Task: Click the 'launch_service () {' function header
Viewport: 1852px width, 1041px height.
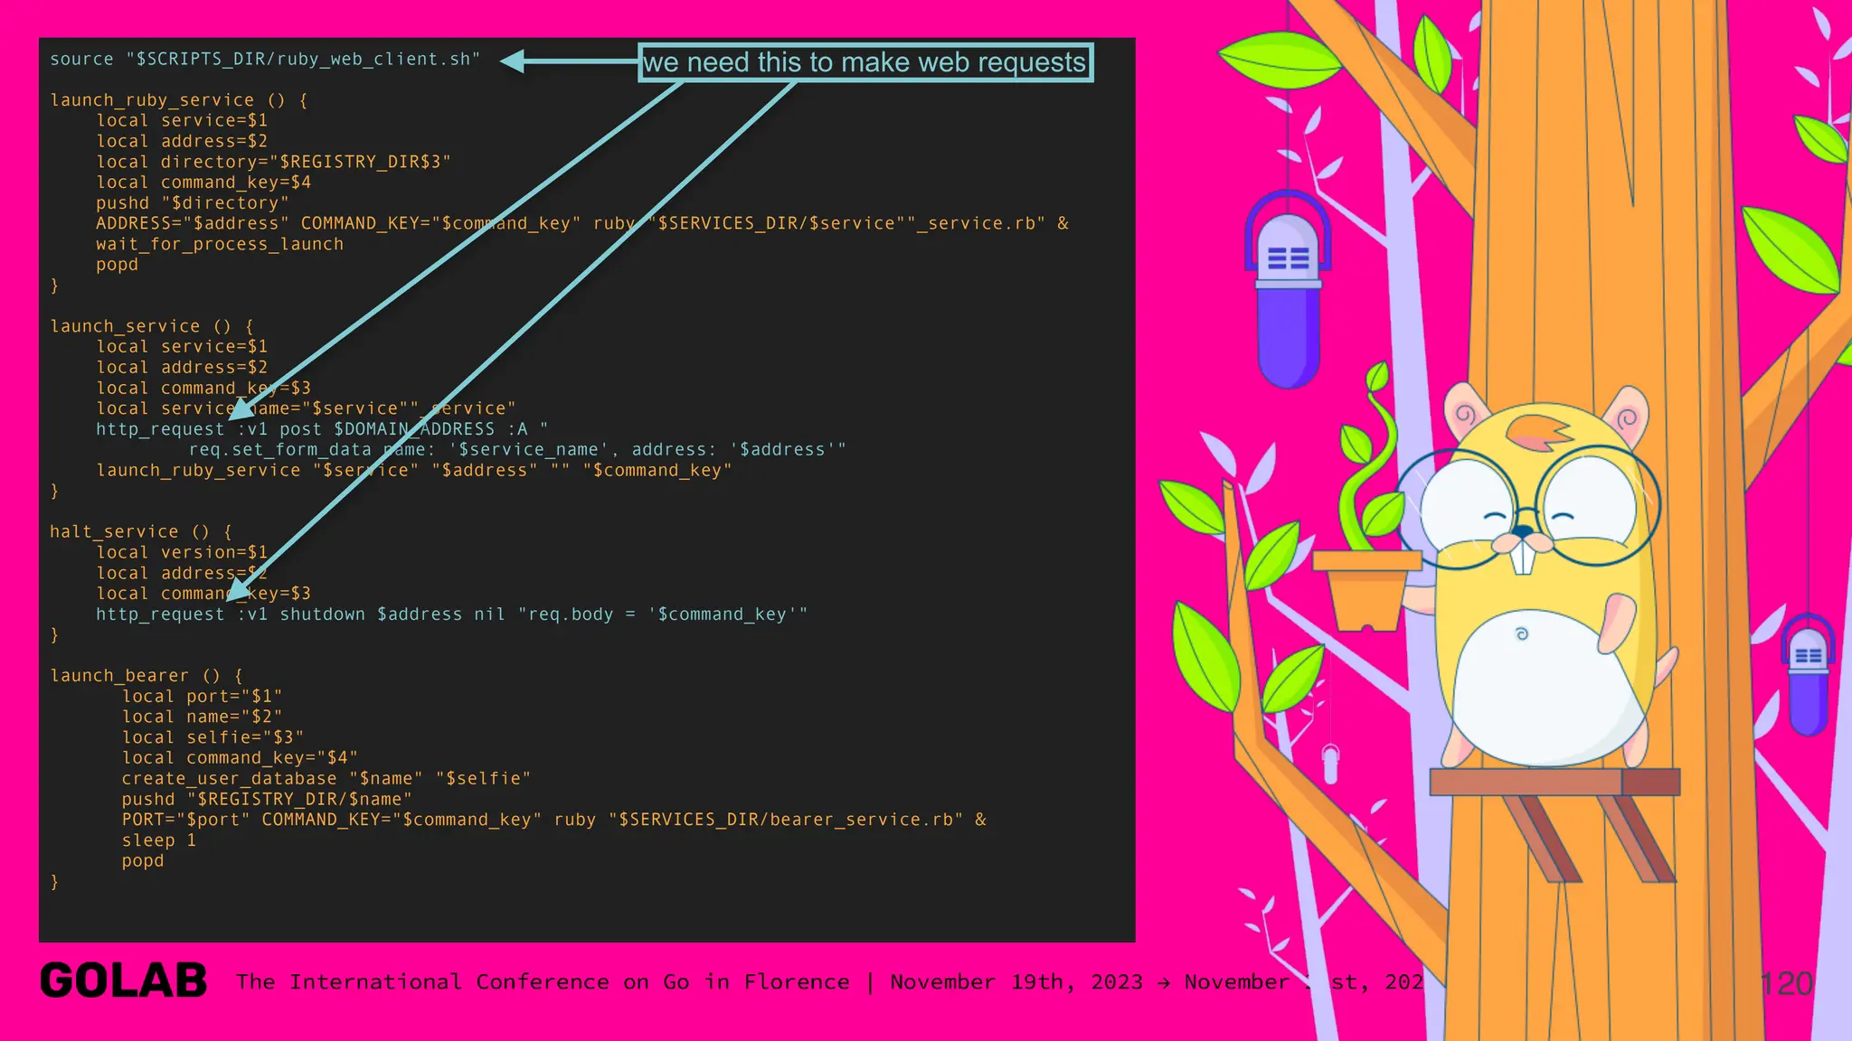Action: tap(152, 326)
